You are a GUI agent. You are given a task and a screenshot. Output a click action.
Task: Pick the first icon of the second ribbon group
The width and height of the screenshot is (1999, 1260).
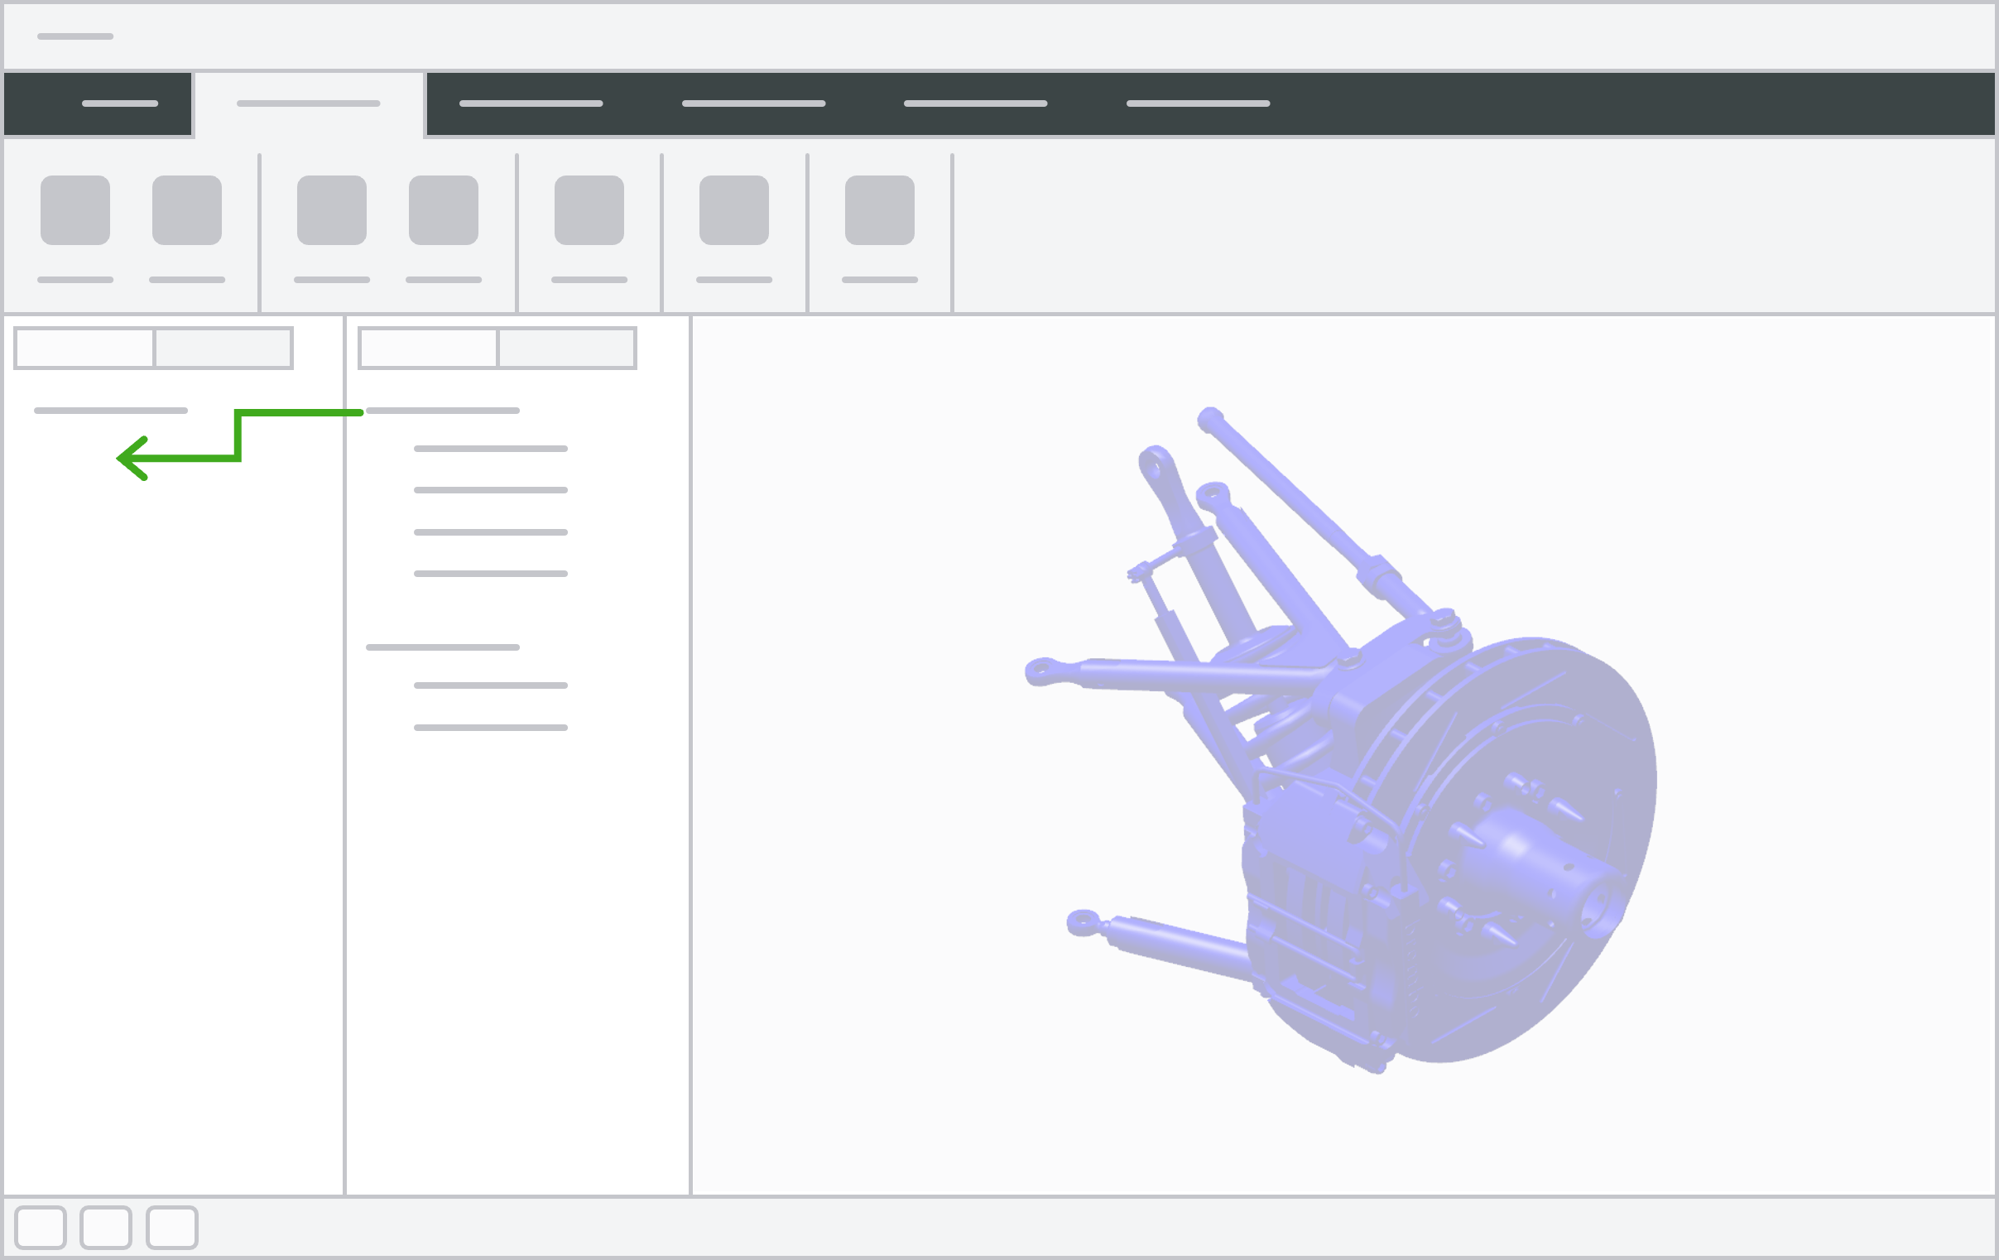[x=331, y=210]
